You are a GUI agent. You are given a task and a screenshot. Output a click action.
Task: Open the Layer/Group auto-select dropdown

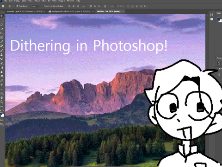(35, 6)
